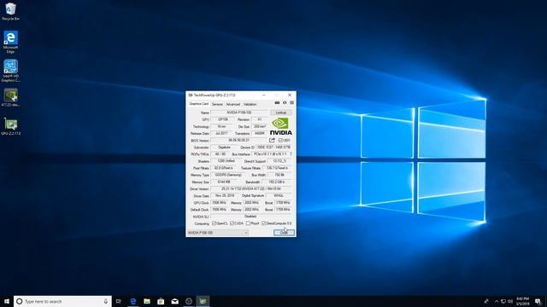Click the Bus Width 192 Bit value
The height and width of the screenshot is (307, 547).
279,175
